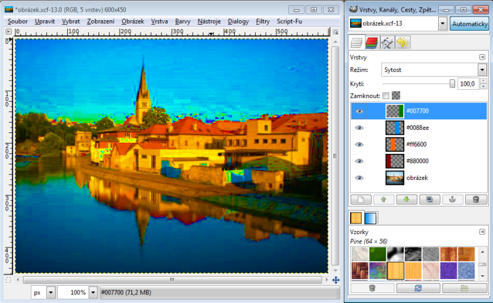Toggle quick mask at the canvas bottom-left corner
This screenshot has width=493, height=303.
tap(9, 280)
